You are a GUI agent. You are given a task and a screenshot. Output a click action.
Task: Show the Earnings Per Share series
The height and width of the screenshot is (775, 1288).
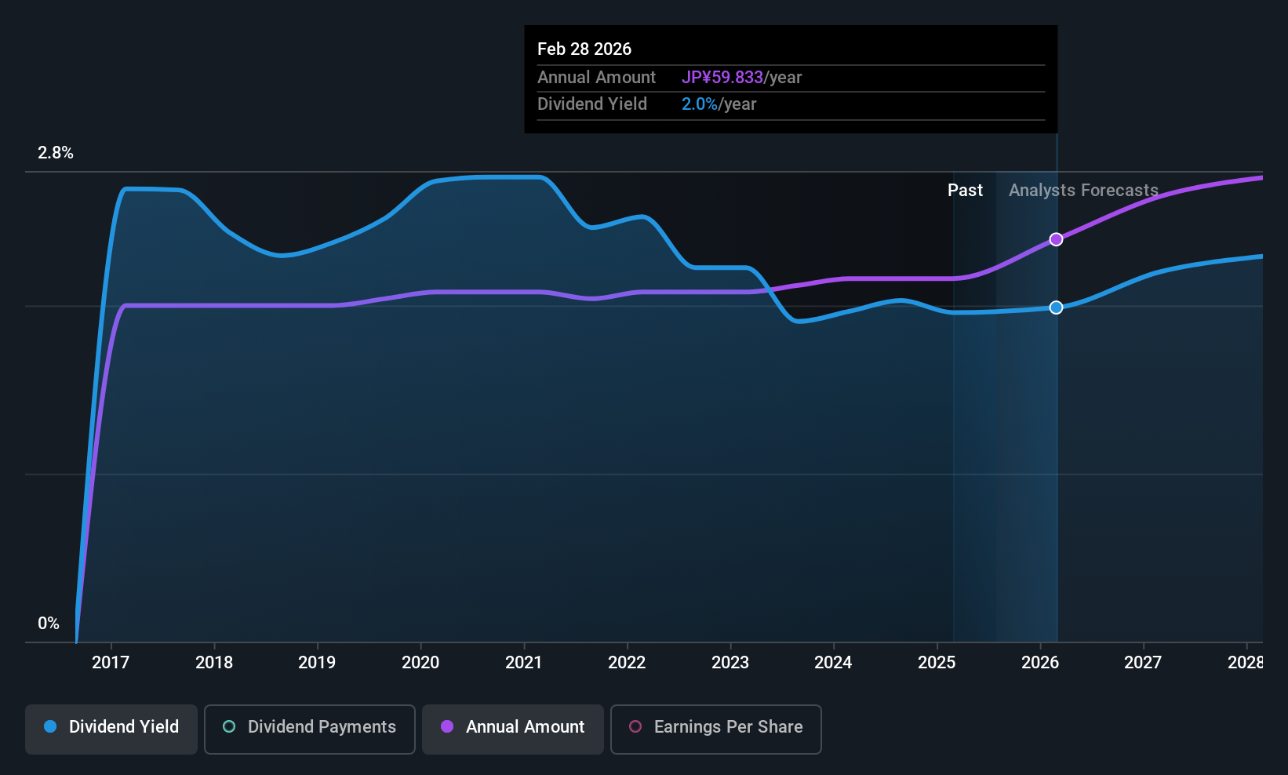pyautogui.click(x=715, y=729)
